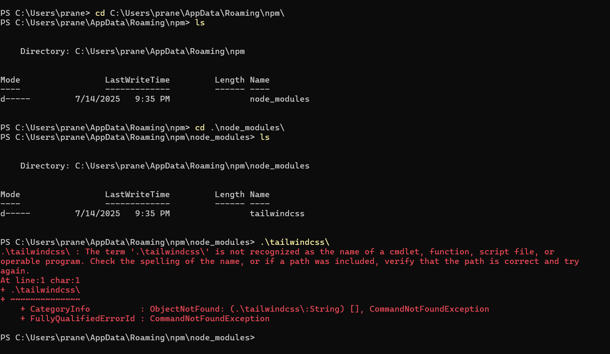Image resolution: width=610 pixels, height=354 pixels.
Task: Click the node_modules directory name in the listing
Action: (x=279, y=99)
